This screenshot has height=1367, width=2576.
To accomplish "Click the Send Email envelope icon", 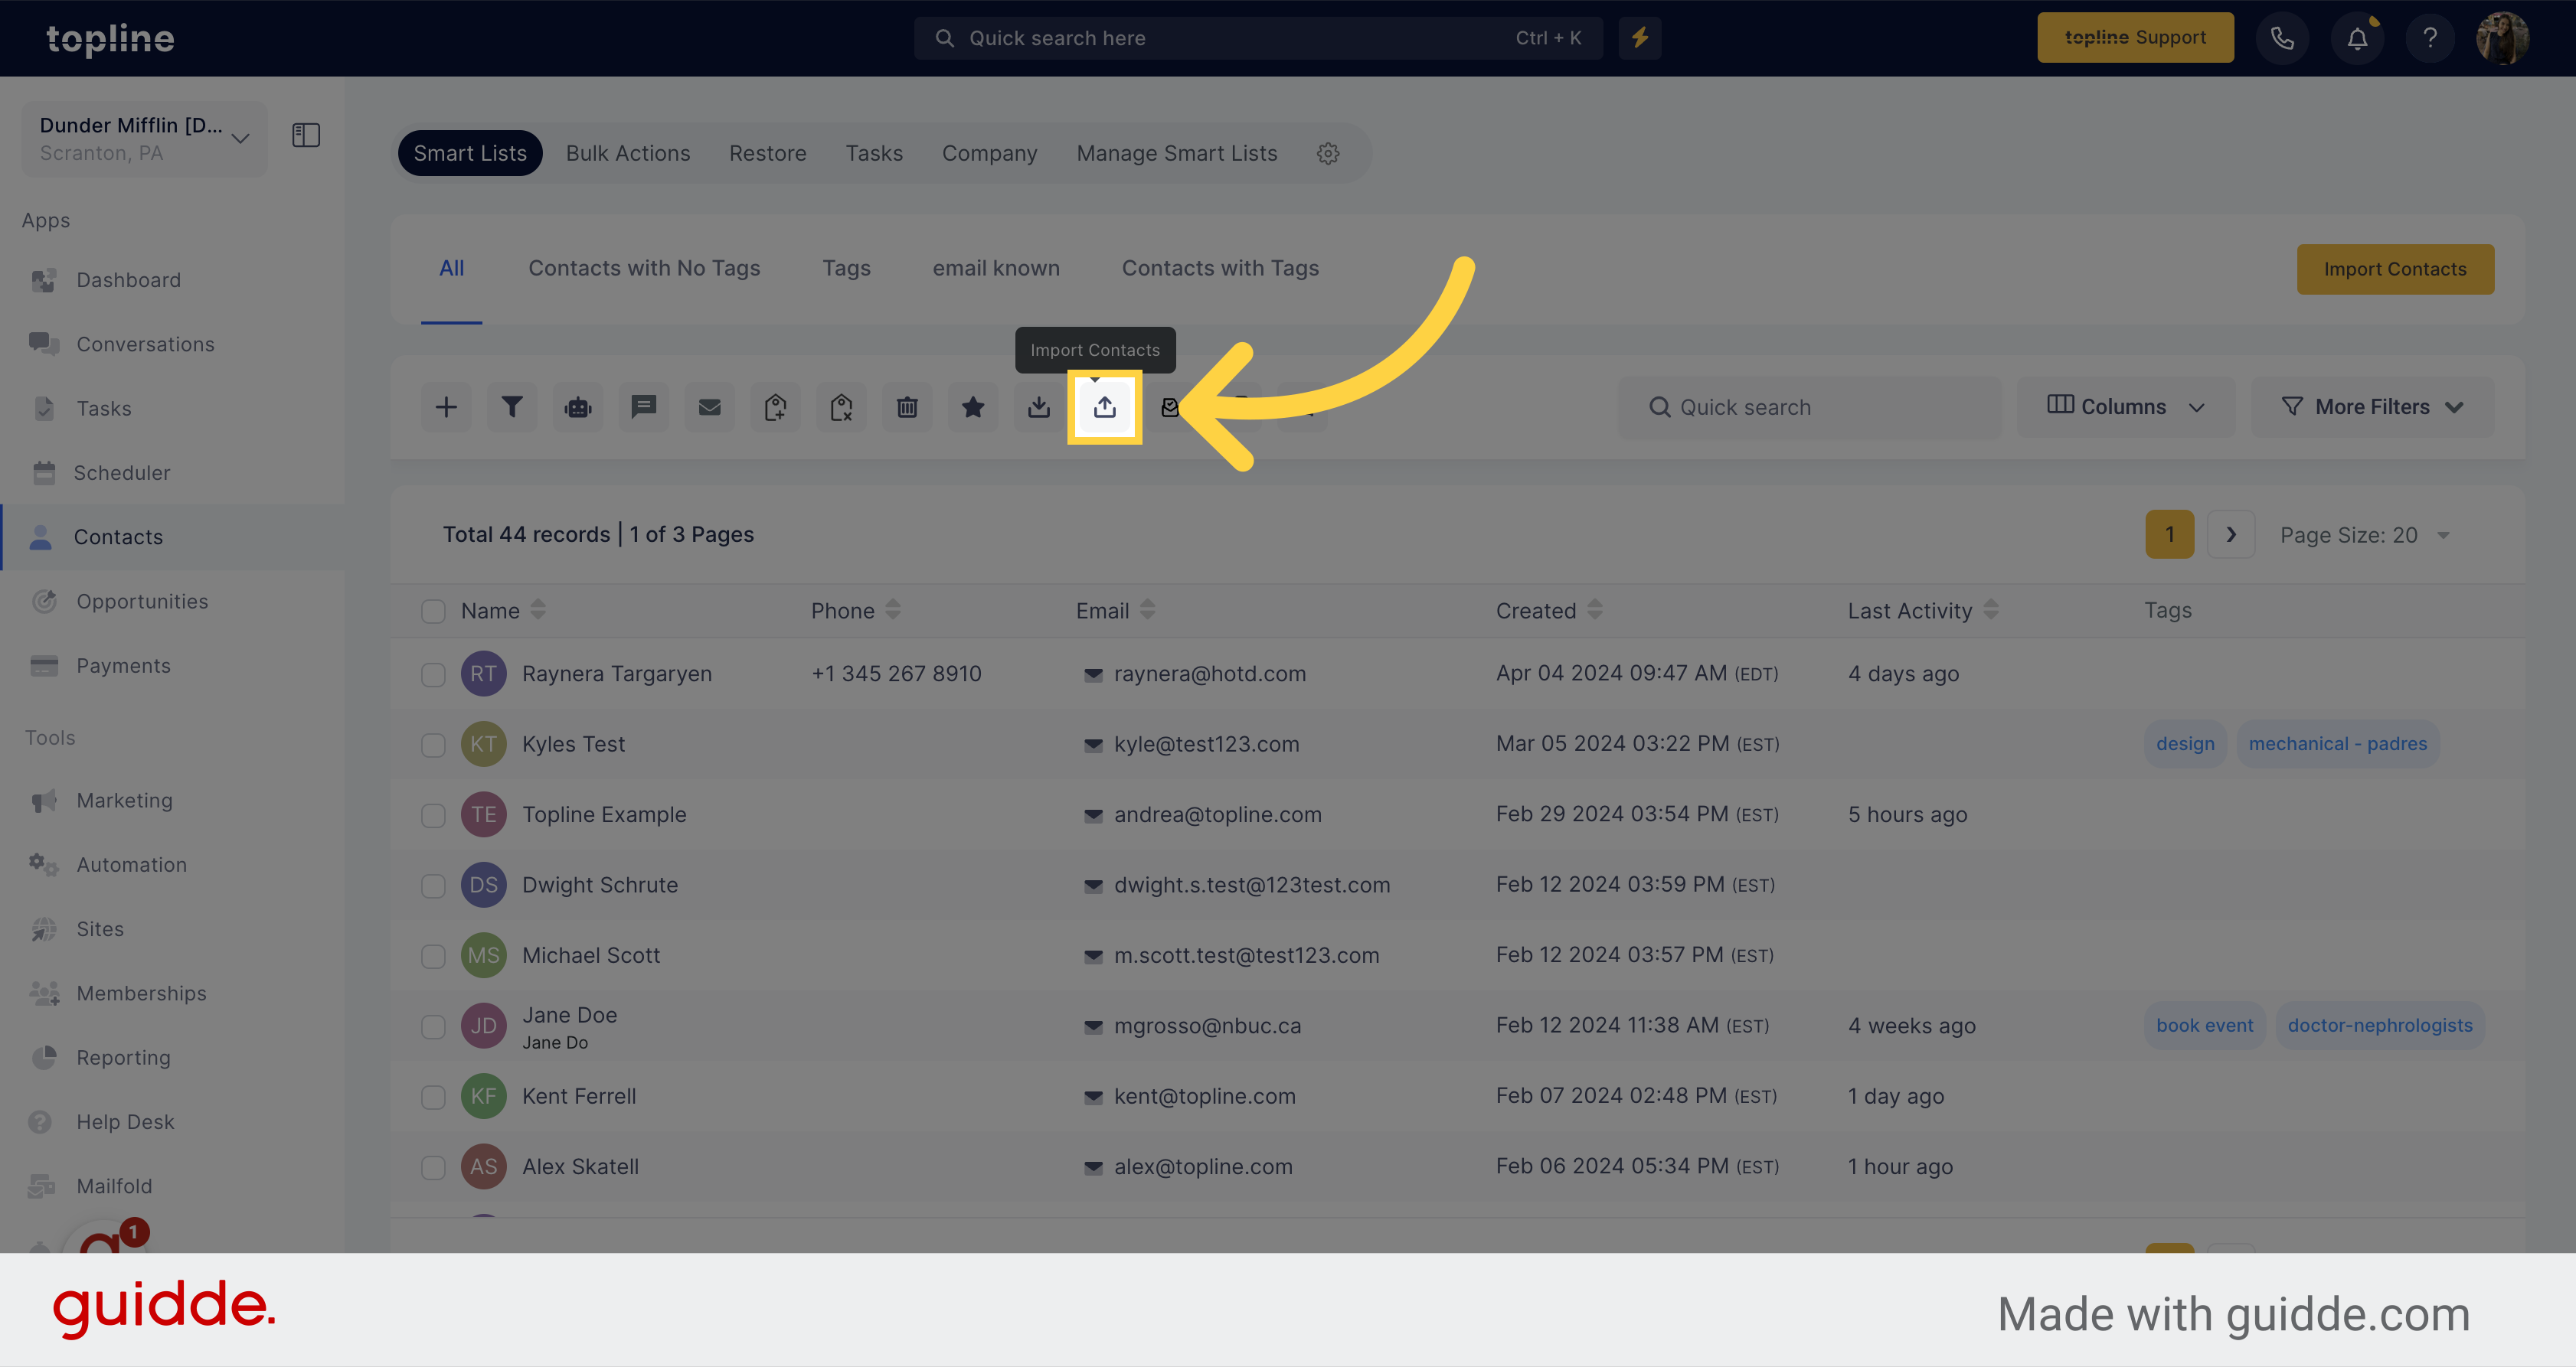I will [x=710, y=406].
